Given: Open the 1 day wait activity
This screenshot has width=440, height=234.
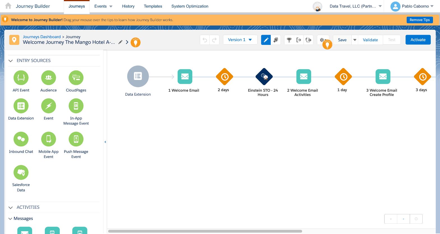Looking at the screenshot, I should 343,77.
